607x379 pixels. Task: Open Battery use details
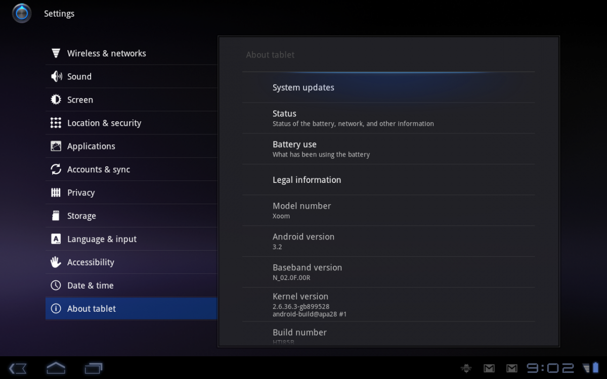(388, 149)
